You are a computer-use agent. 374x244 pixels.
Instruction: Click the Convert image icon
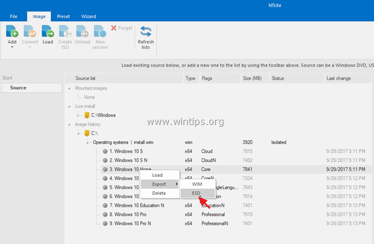click(x=30, y=31)
